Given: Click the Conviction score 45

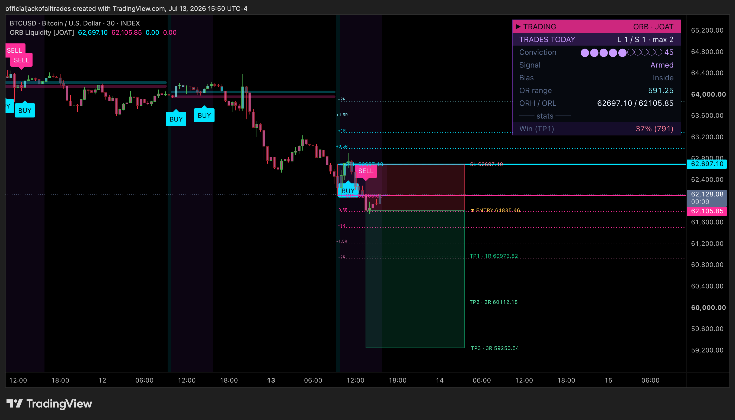Looking at the screenshot, I should tap(669, 52).
